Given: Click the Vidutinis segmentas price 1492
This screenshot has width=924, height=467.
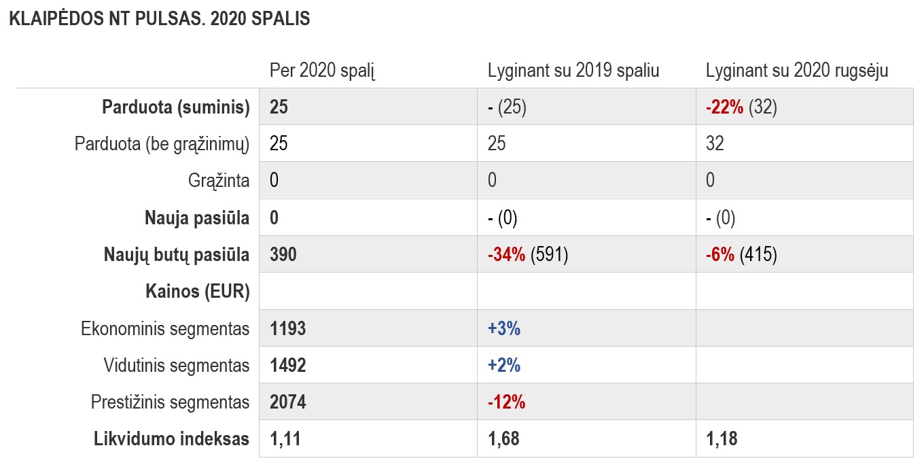Looking at the screenshot, I should [288, 365].
